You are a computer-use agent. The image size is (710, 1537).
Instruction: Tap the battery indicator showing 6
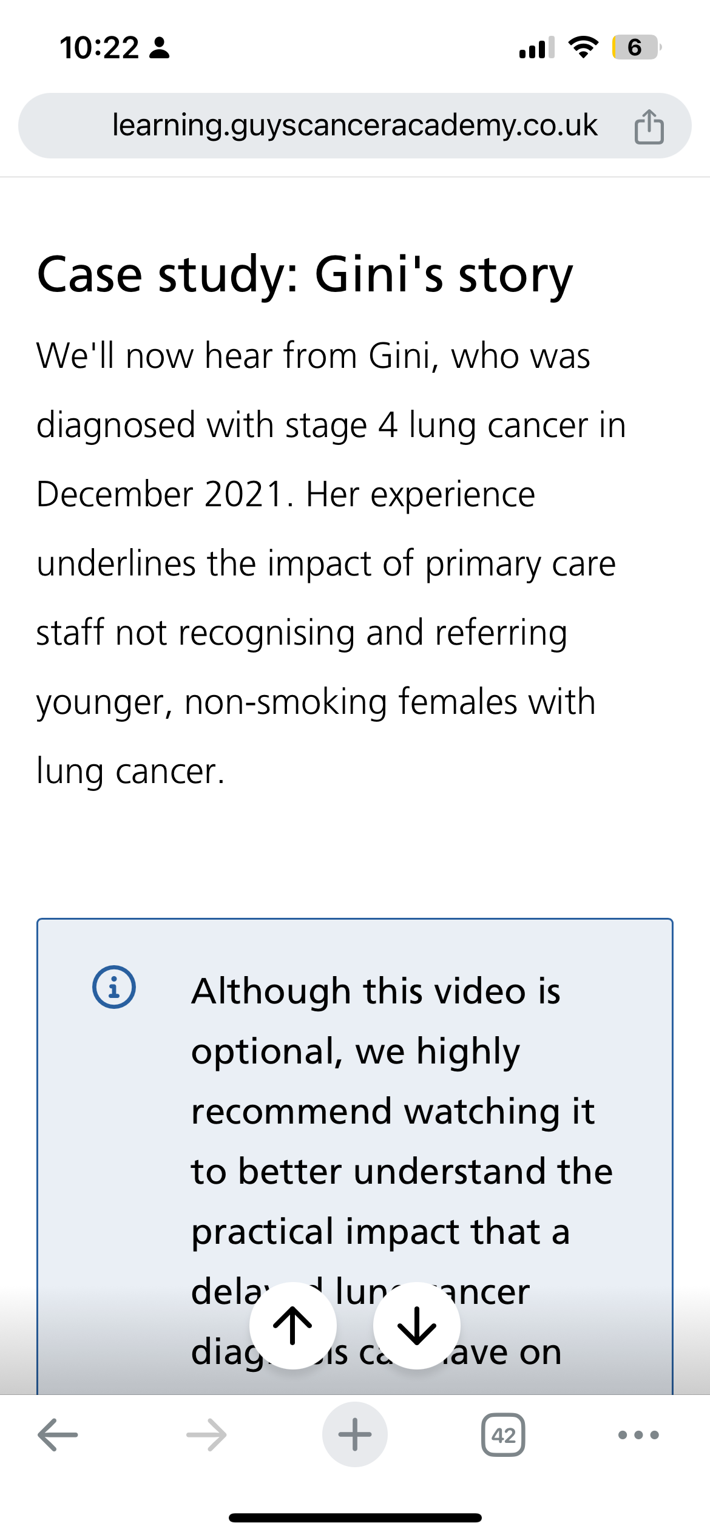pyautogui.click(x=635, y=47)
